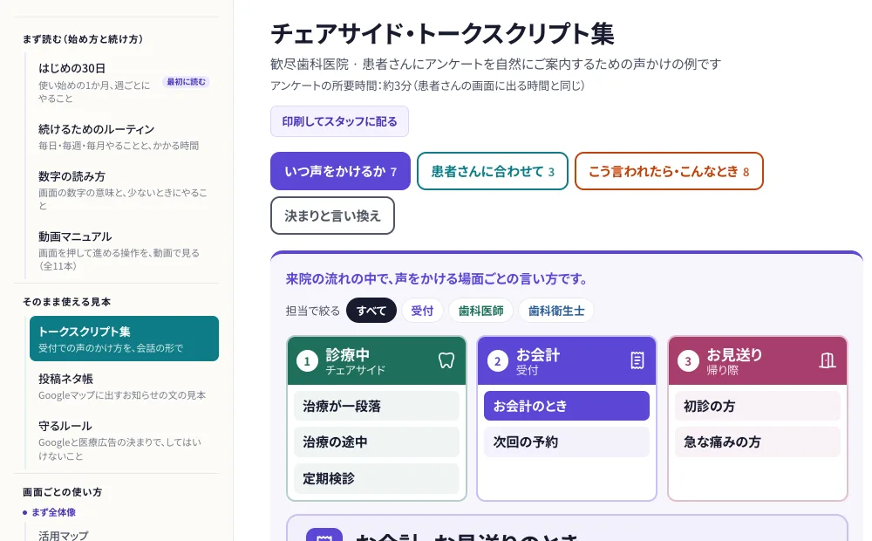Click アンケートの所要時間：約3分 text
Image resolution: width=872 pixels, height=541 pixels.
(x=427, y=86)
